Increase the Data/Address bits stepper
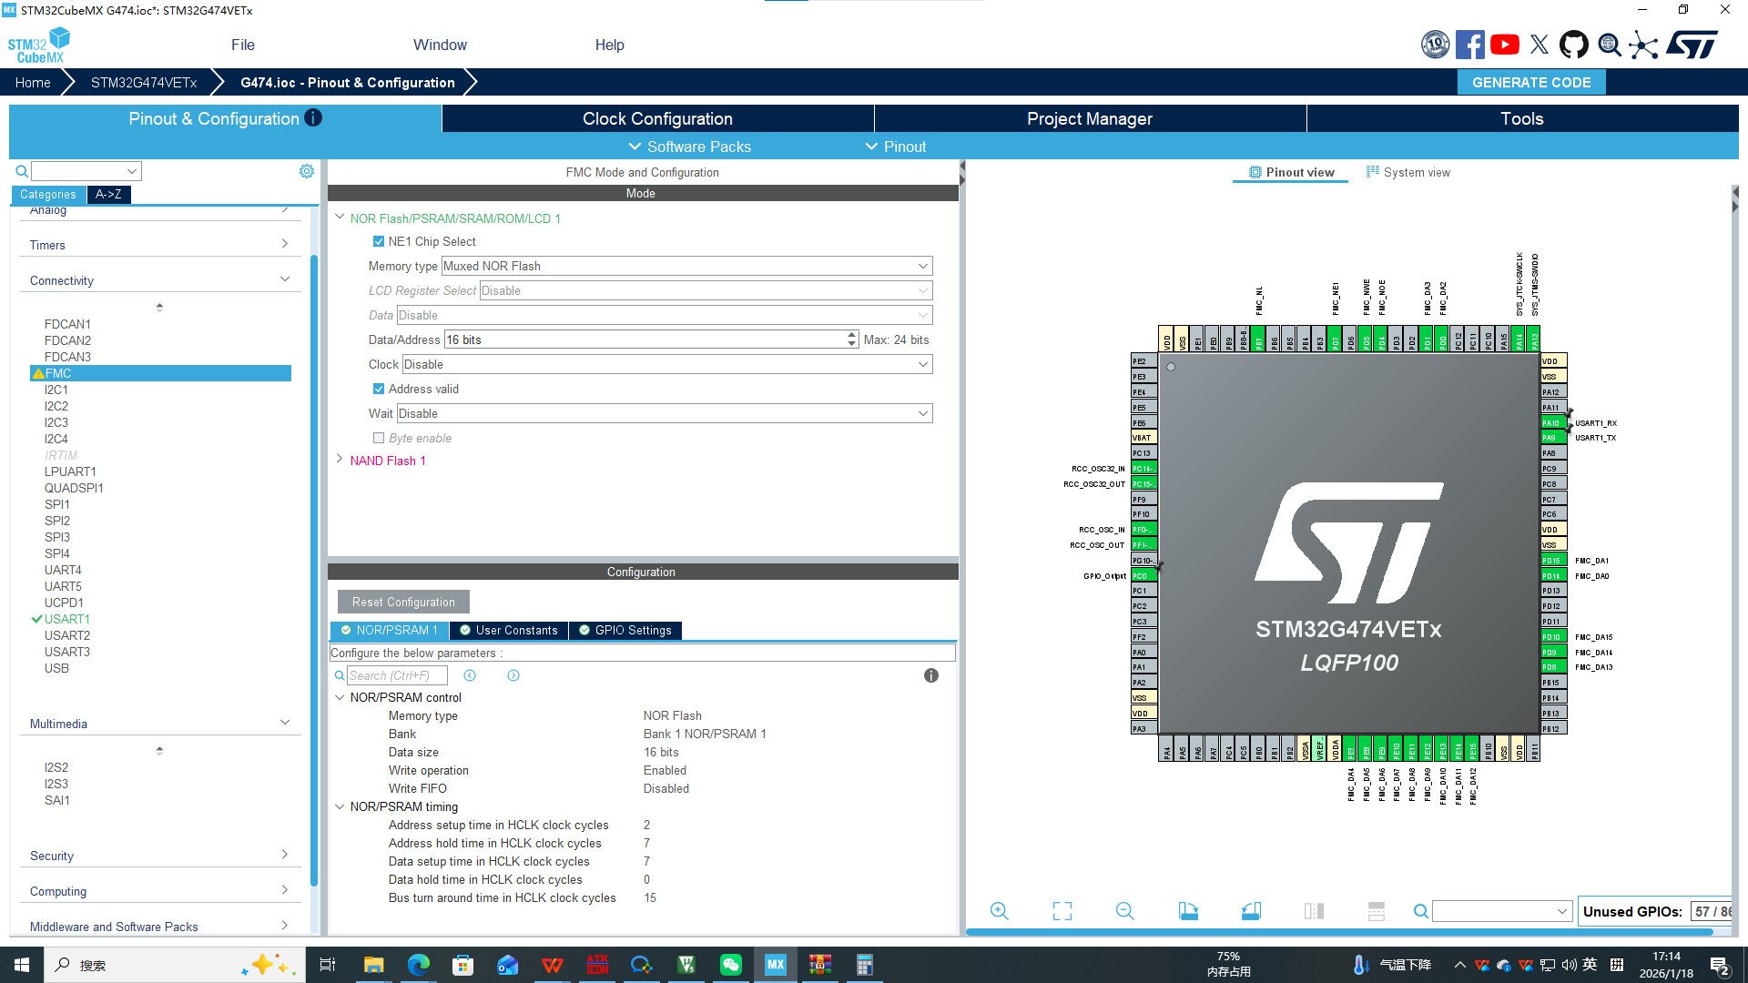Image resolution: width=1748 pixels, height=983 pixels. (x=851, y=335)
